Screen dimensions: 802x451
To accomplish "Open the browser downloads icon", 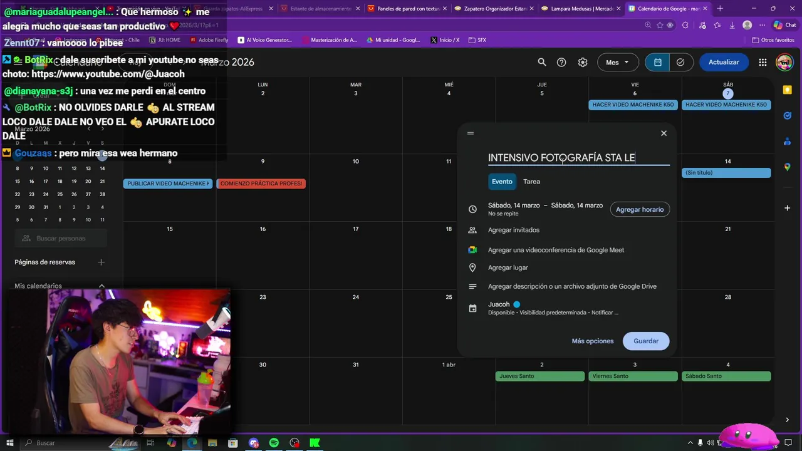I will point(732,25).
